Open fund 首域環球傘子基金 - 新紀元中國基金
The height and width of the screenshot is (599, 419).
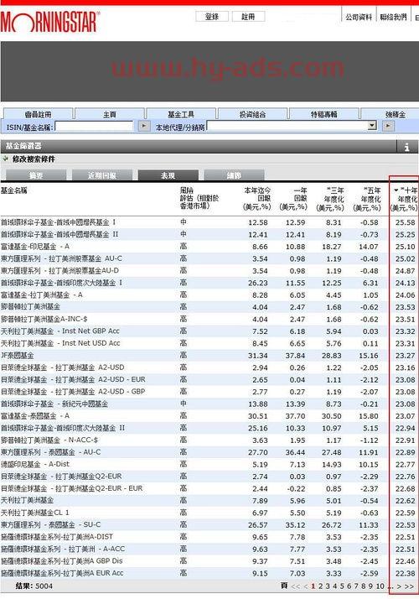(54, 404)
